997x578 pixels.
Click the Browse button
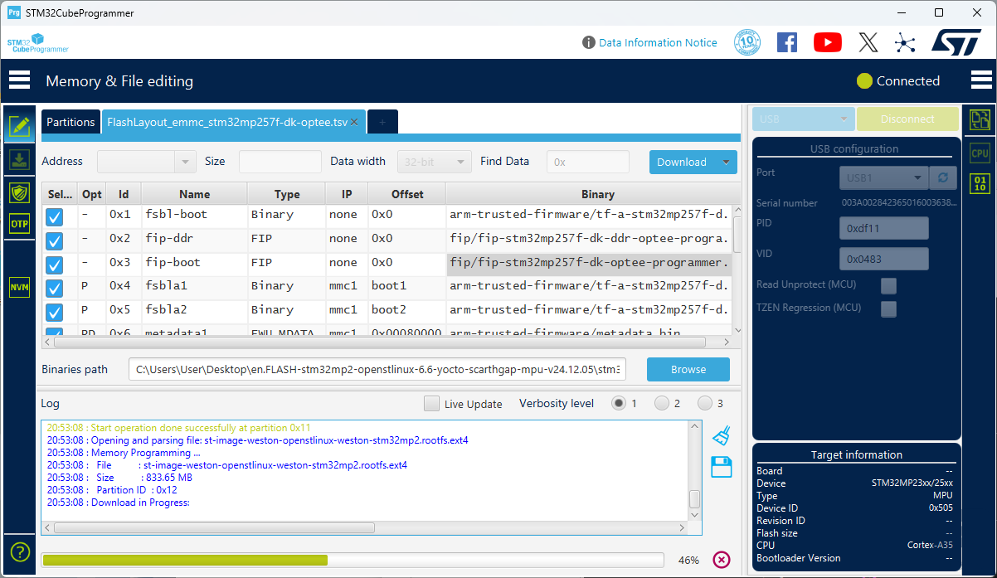[x=688, y=369]
